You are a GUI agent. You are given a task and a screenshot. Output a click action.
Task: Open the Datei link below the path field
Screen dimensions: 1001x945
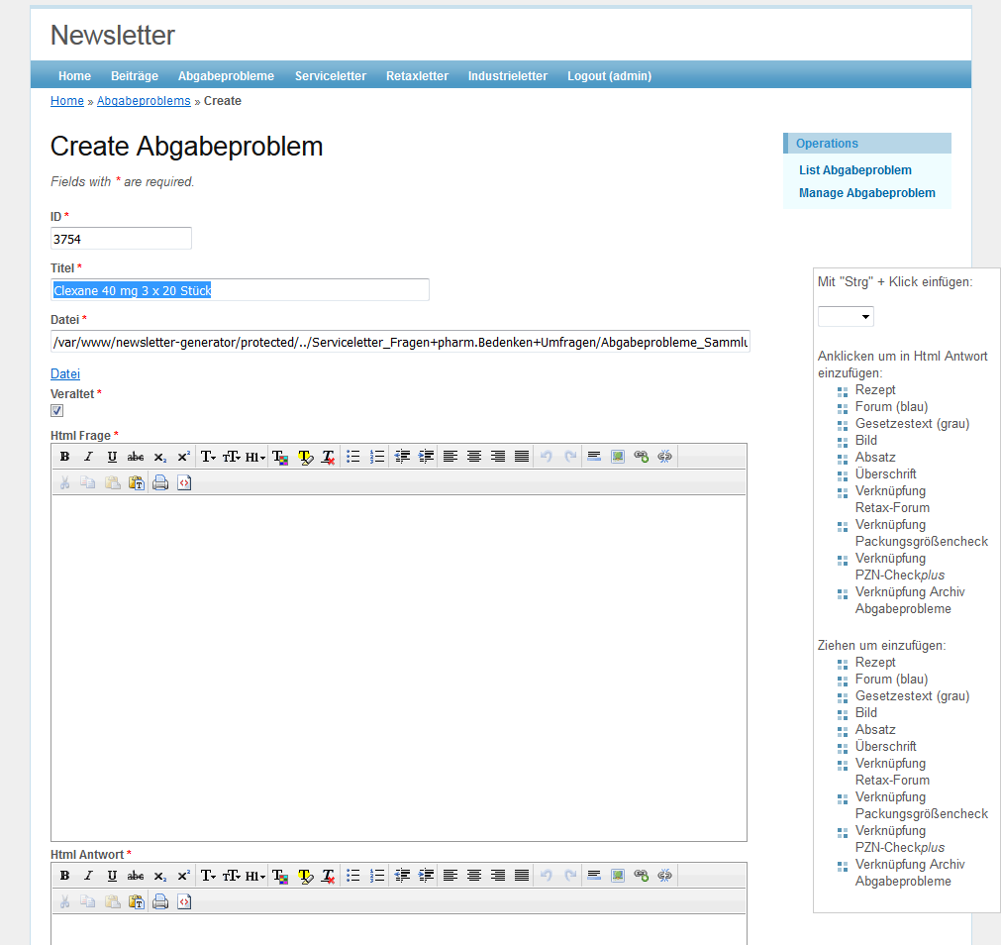click(x=65, y=373)
